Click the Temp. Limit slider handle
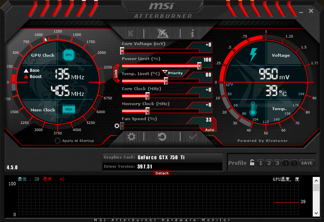 click(x=166, y=81)
